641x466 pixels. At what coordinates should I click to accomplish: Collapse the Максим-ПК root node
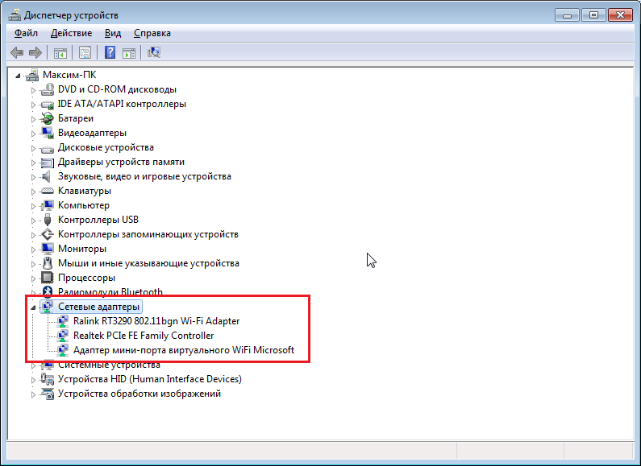(18, 76)
